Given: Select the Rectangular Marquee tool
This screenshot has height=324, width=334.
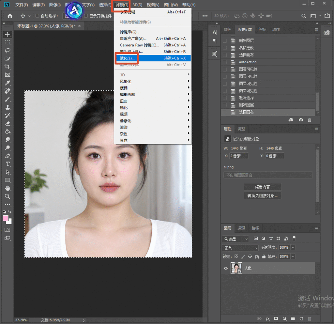Looking at the screenshot, I should (8, 42).
